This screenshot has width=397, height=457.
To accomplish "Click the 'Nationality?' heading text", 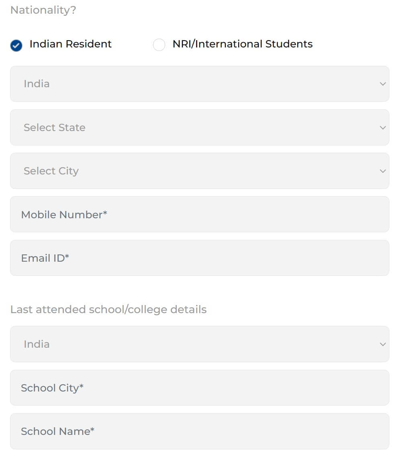I will [x=43, y=10].
